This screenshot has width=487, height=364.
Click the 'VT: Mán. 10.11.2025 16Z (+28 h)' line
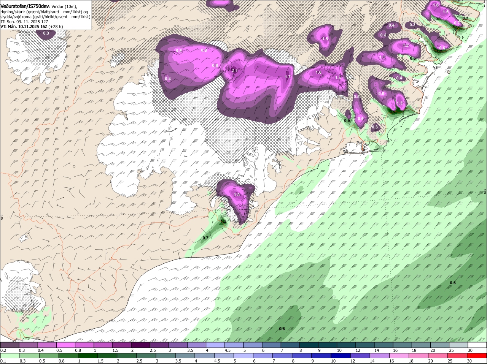[x=32, y=27]
